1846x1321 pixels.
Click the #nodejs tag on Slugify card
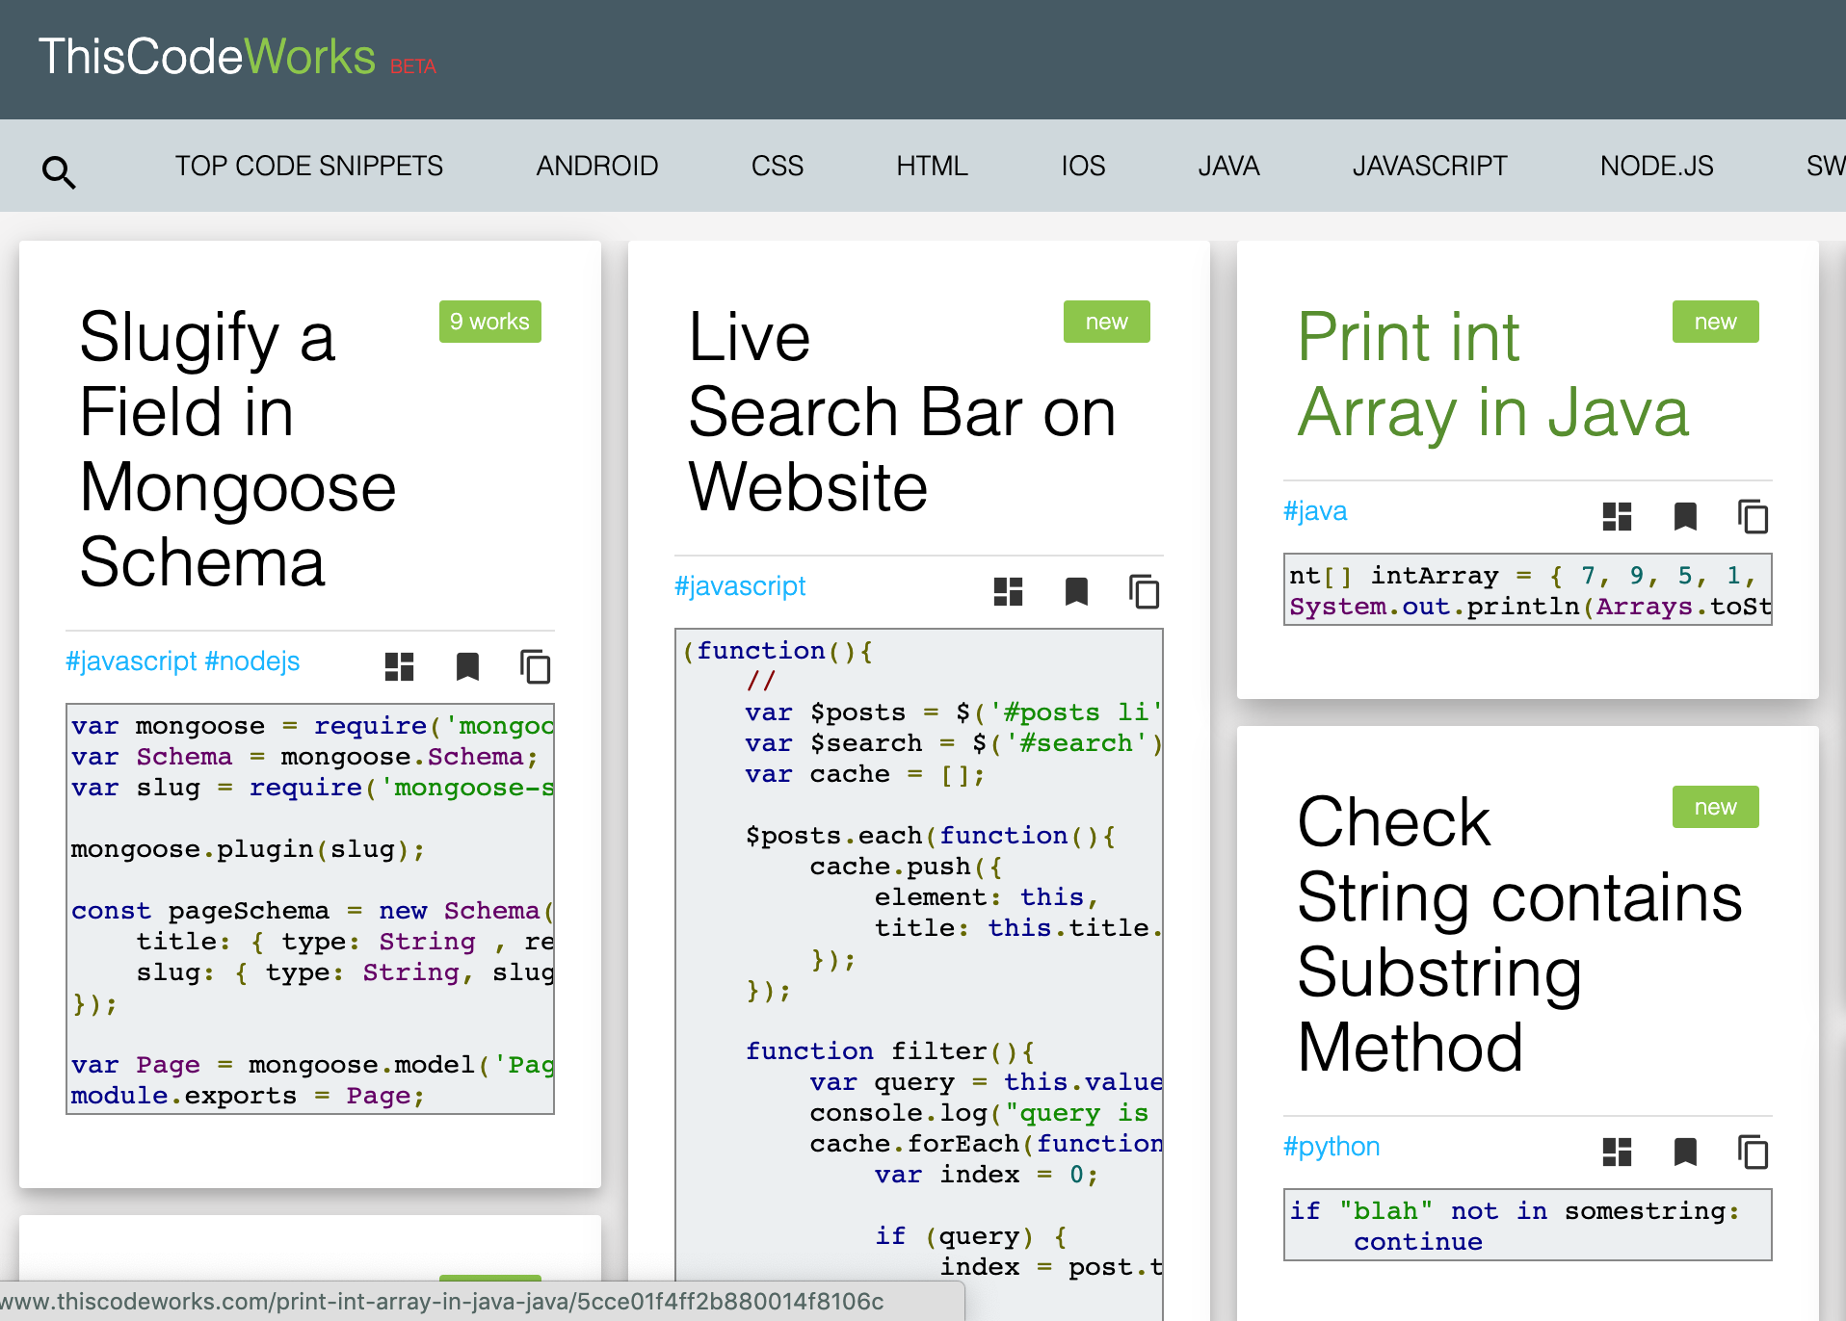pyautogui.click(x=252, y=661)
